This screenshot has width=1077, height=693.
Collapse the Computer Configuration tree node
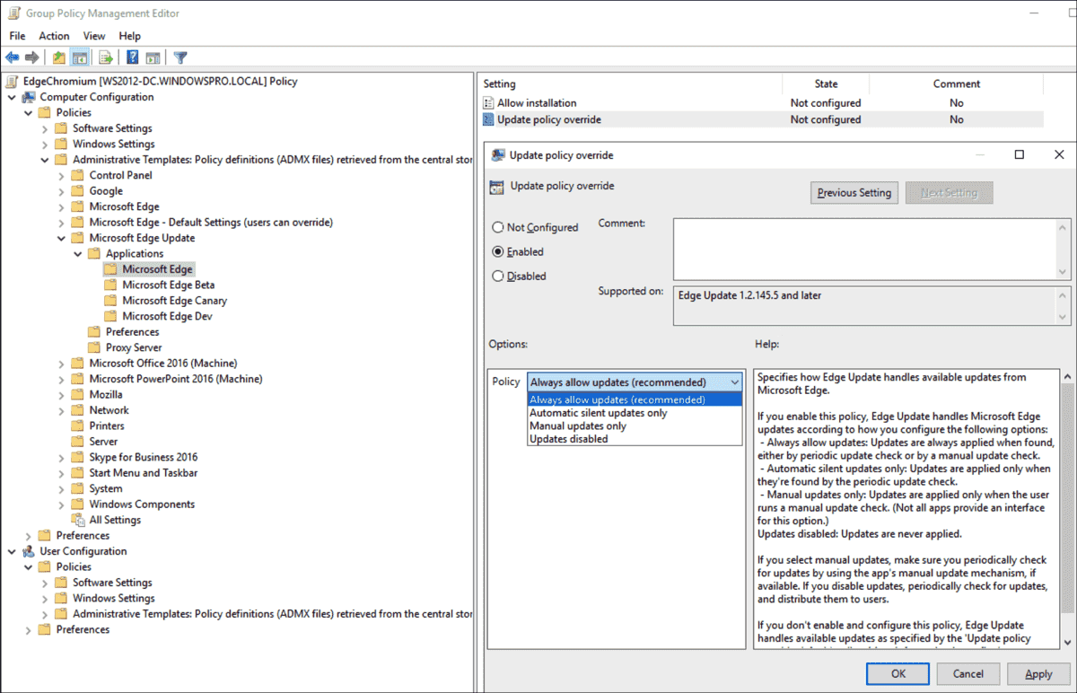13,97
